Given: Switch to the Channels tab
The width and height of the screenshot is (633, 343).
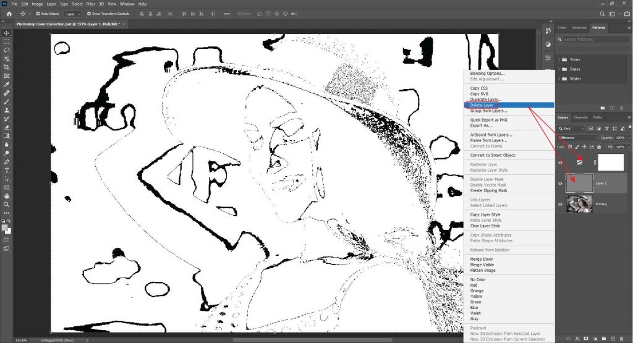Looking at the screenshot, I should (580, 117).
